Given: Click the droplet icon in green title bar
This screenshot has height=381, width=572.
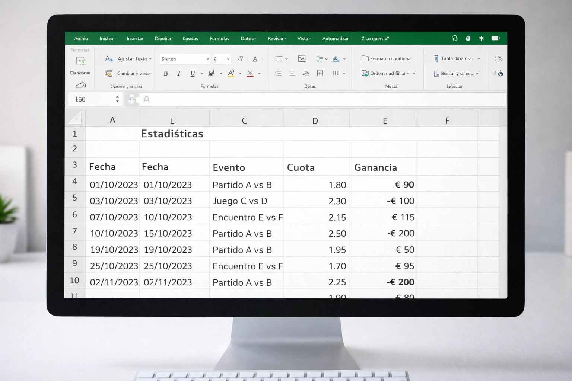Looking at the screenshot, I should point(468,38).
